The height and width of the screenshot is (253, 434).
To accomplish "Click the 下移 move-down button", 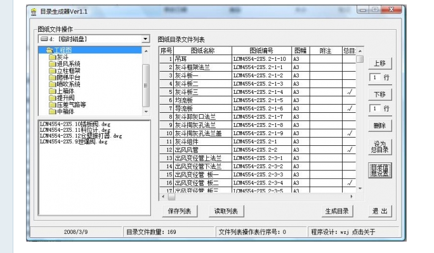I will pyautogui.click(x=380, y=94).
